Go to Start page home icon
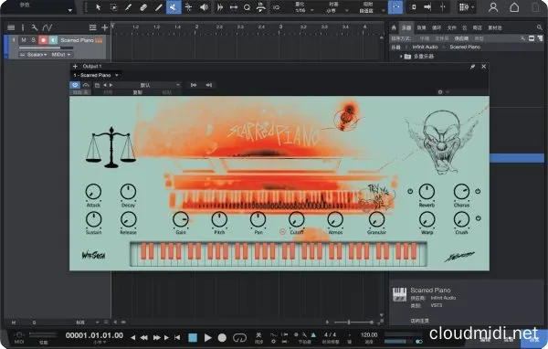This screenshot has height=349, width=548. click(514, 7)
